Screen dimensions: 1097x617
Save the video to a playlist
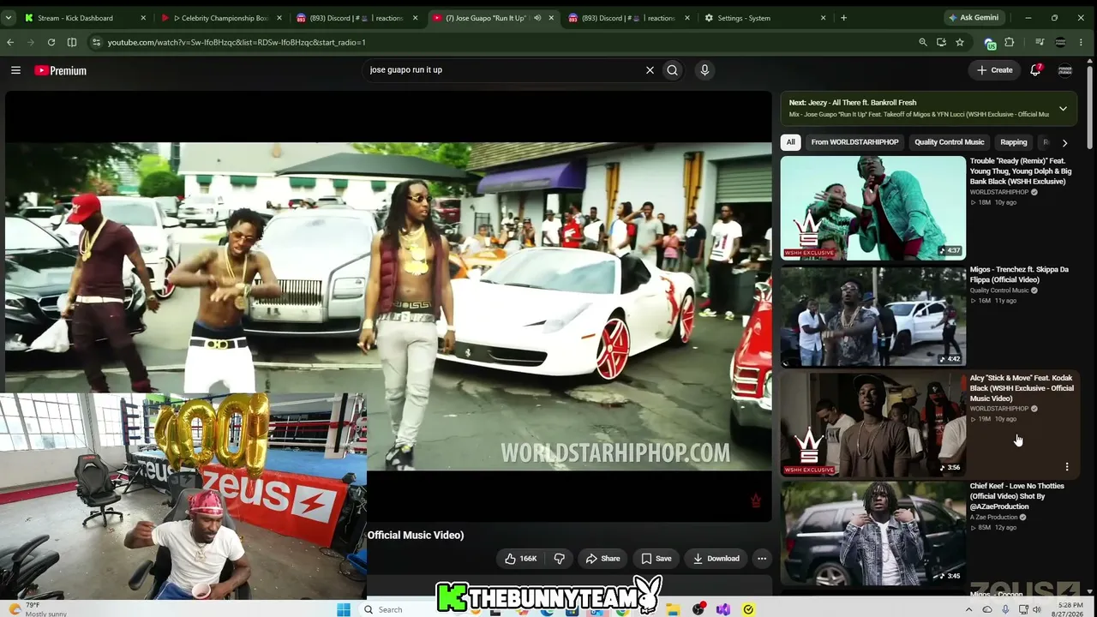tap(656, 559)
